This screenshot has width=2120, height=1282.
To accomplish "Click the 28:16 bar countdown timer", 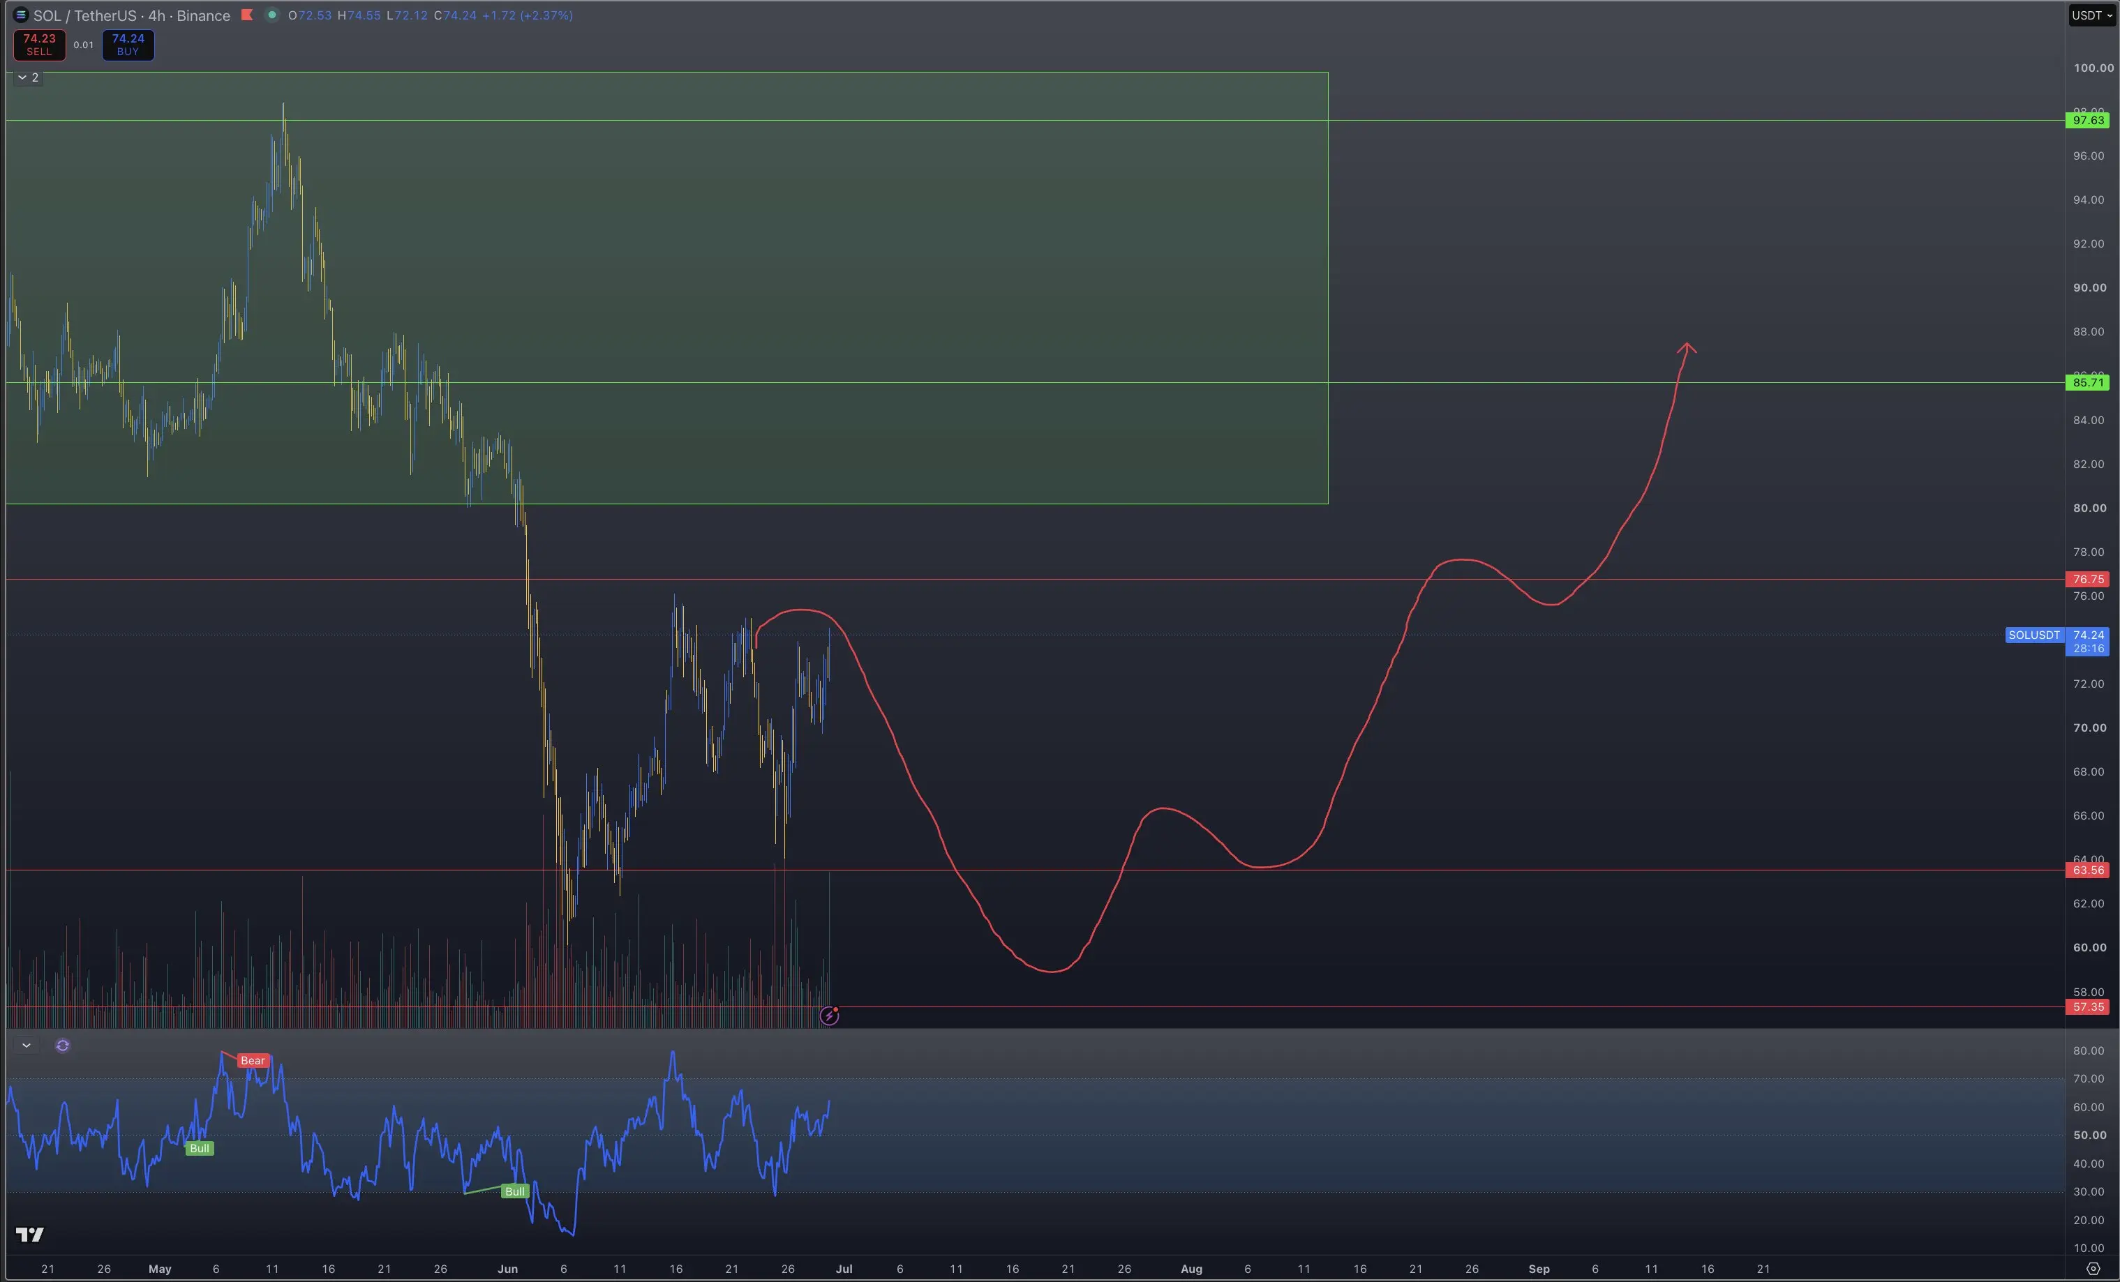I will 2088,649.
